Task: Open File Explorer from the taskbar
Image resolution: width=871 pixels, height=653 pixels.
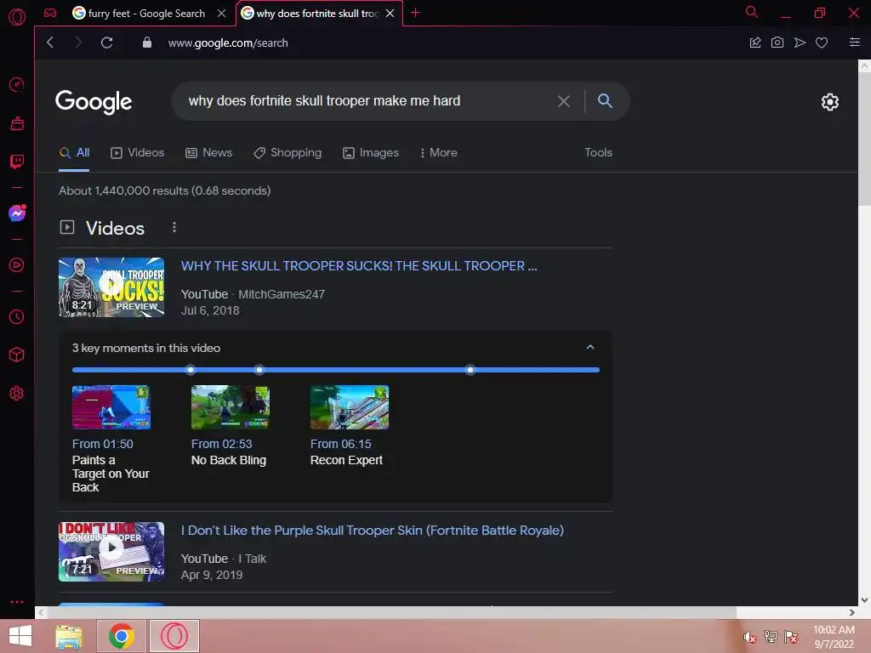Action: click(x=69, y=636)
